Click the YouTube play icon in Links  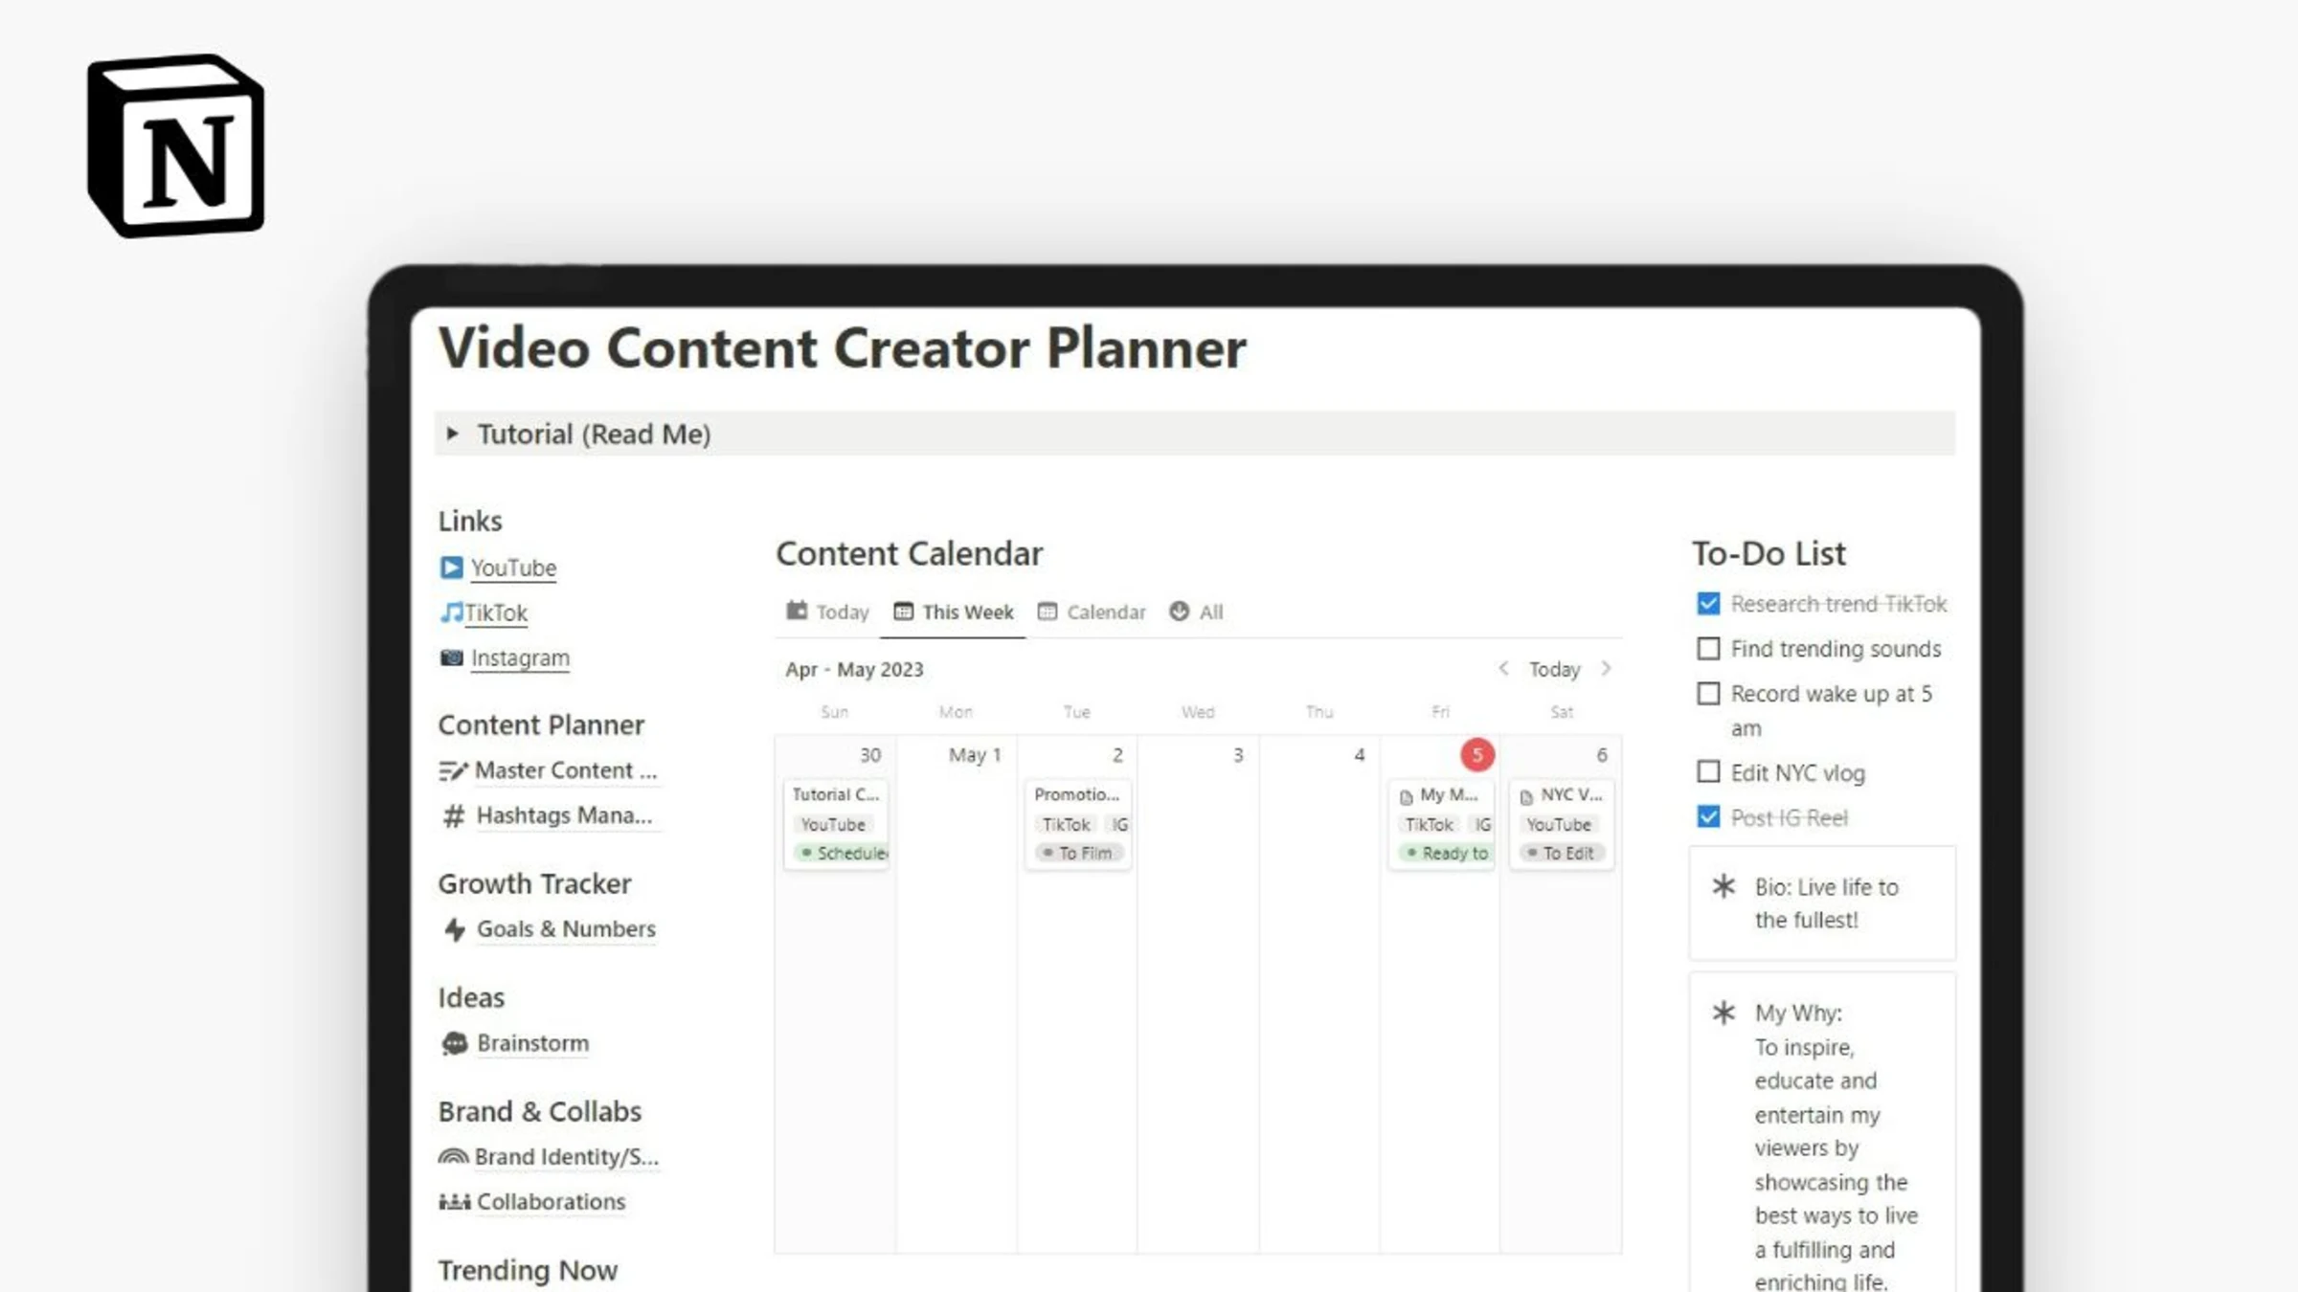point(451,567)
